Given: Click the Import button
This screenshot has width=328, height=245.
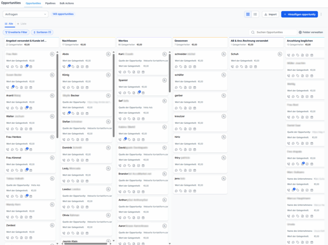Looking at the screenshot, I should 270,14.
